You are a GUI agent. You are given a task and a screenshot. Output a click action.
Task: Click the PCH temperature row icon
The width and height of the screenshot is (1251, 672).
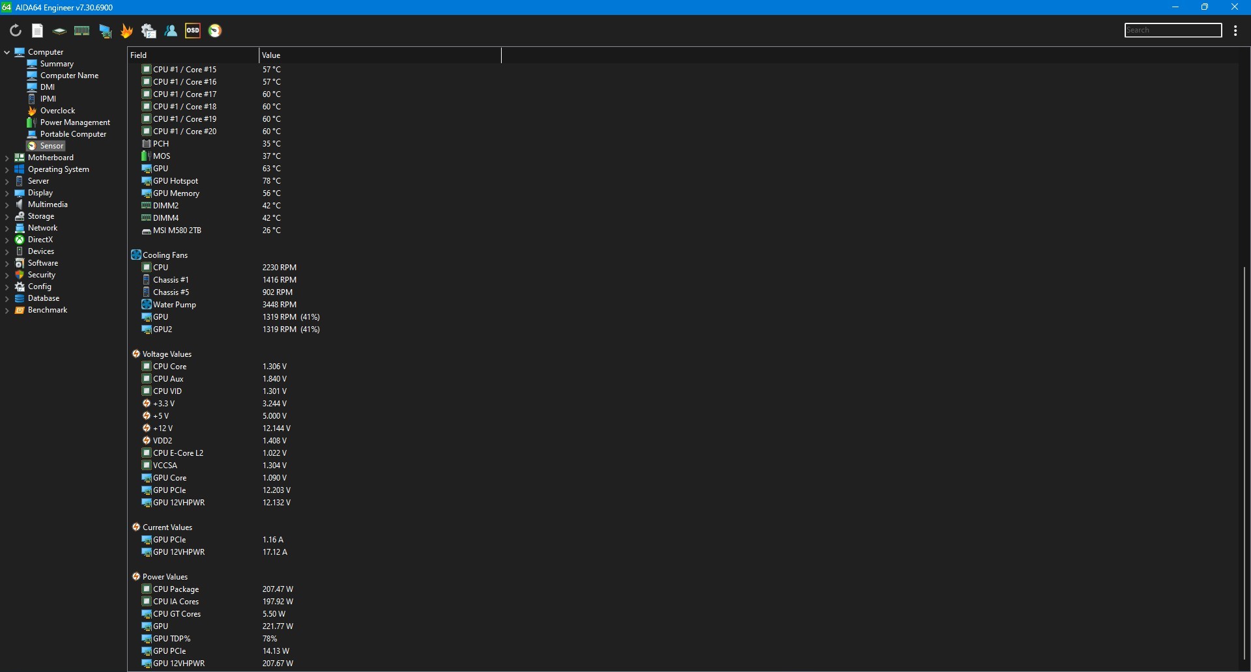147,144
